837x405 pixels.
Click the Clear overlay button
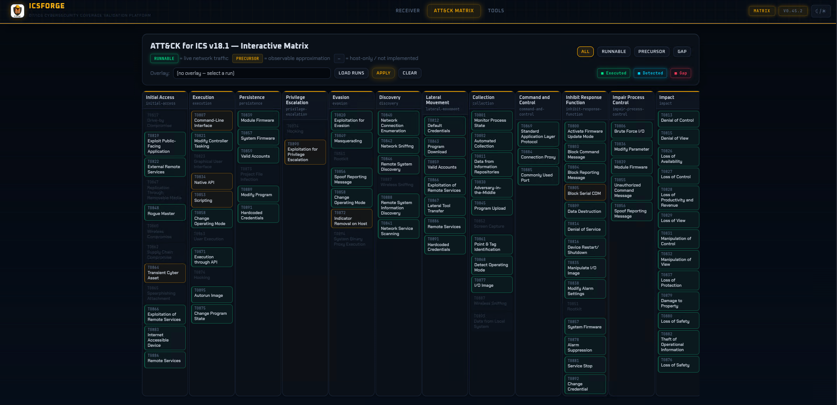tap(409, 73)
